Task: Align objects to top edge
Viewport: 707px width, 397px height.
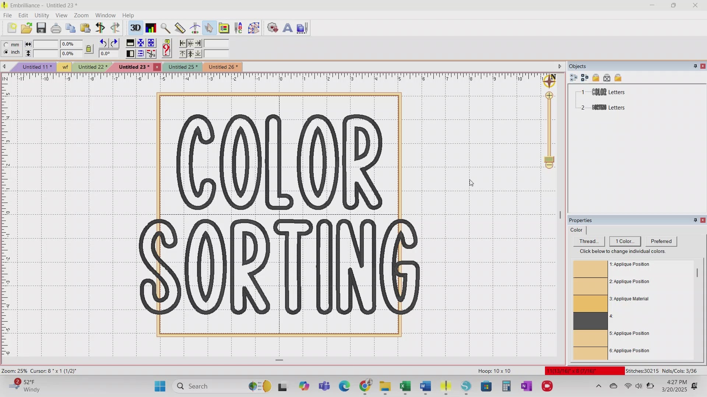Action: (x=183, y=54)
